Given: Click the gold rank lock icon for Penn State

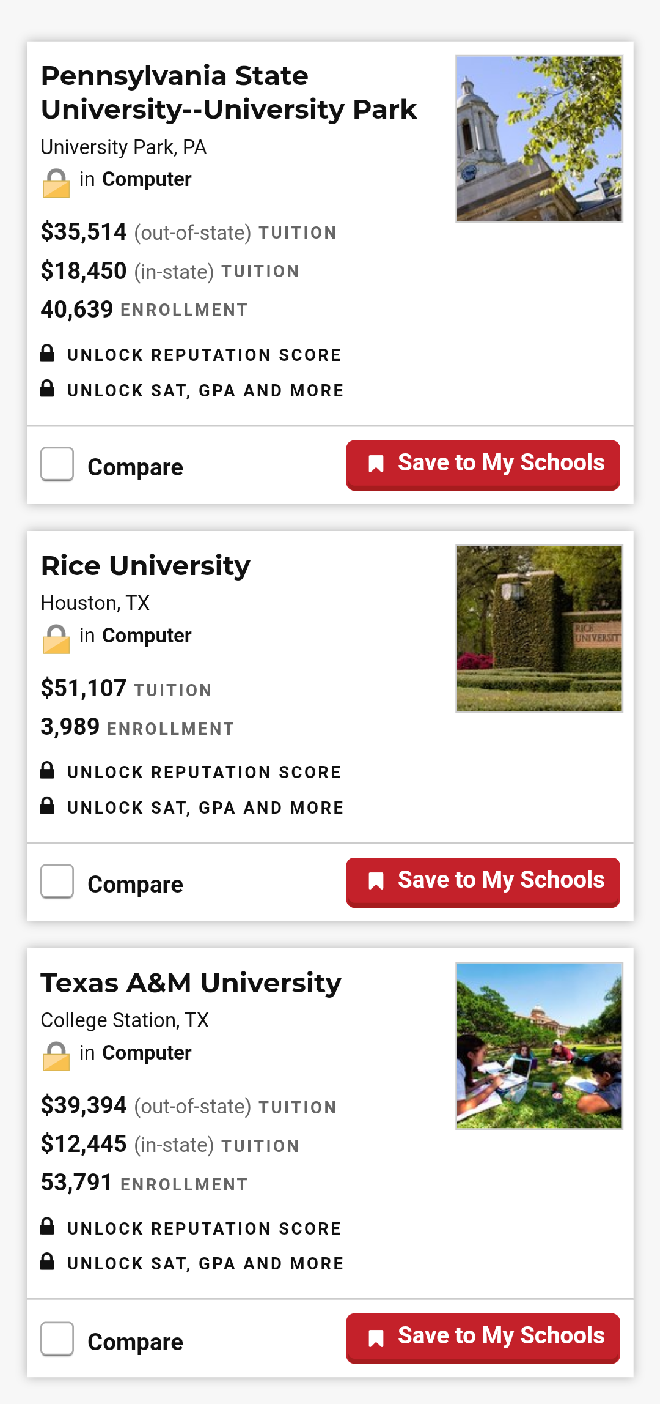Looking at the screenshot, I should click(56, 183).
